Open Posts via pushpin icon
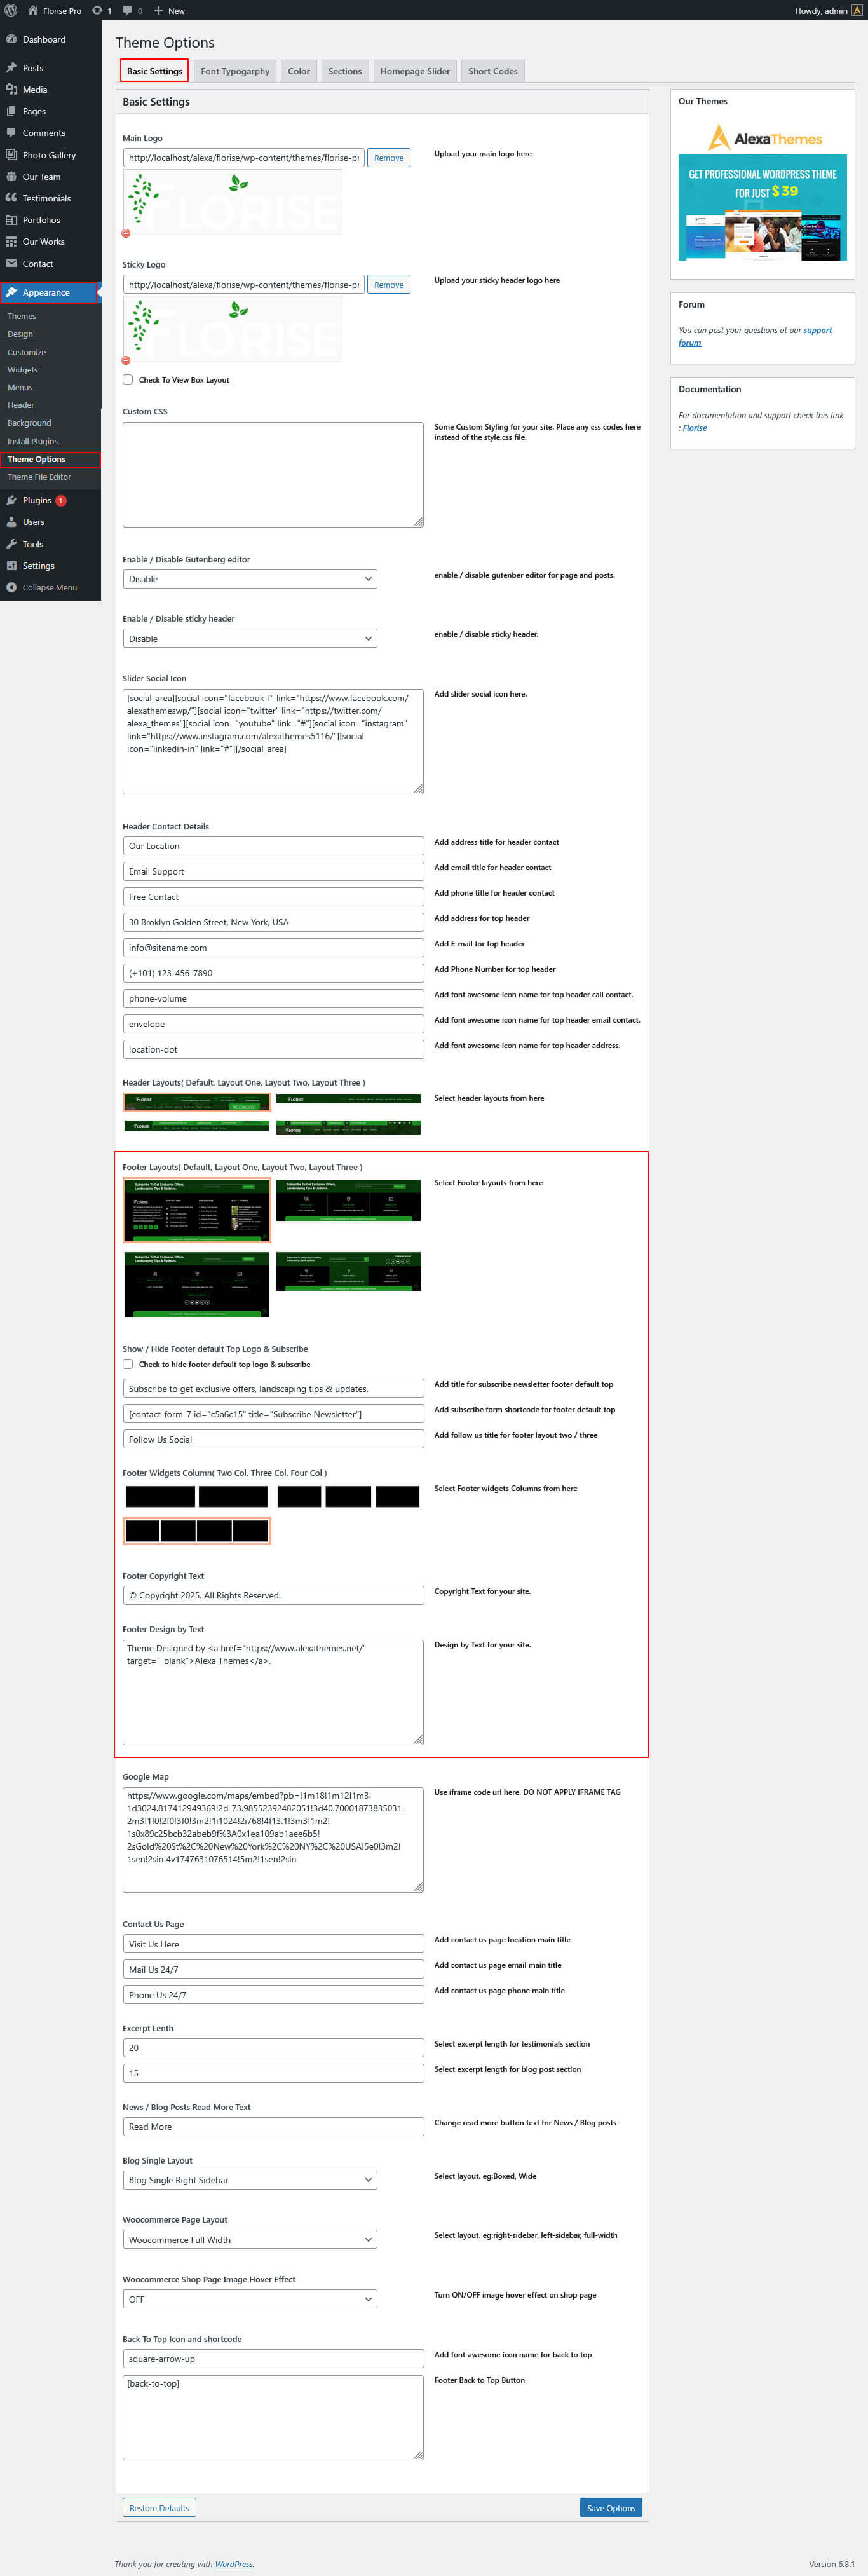Screen dimensions: 868x2576 click(x=11, y=68)
